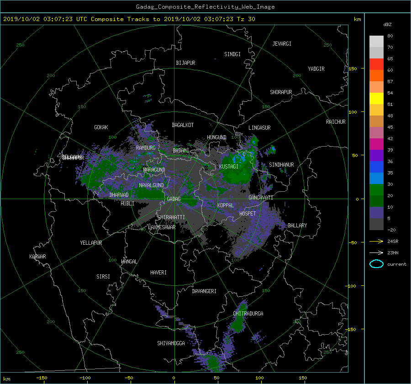The height and width of the screenshot is (384, 411).
Task: Click the CHITRADURGA city label
Action: click(248, 314)
